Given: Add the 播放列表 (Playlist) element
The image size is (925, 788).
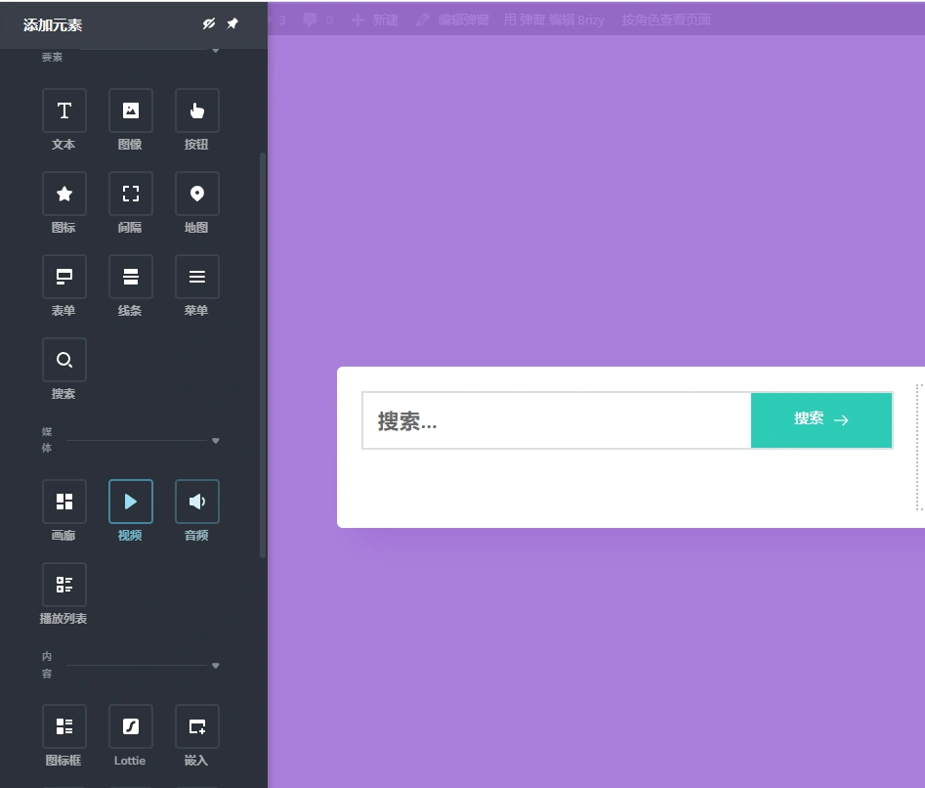Looking at the screenshot, I should click(63, 584).
